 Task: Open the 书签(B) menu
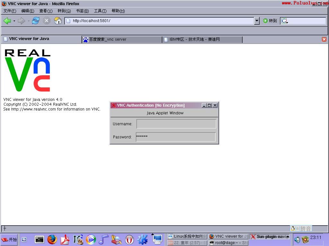pos(82,11)
